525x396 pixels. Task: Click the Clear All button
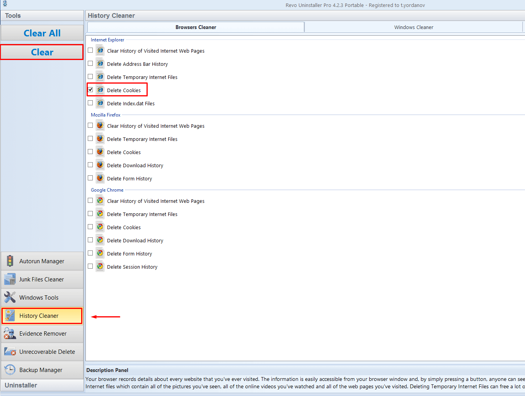point(42,33)
